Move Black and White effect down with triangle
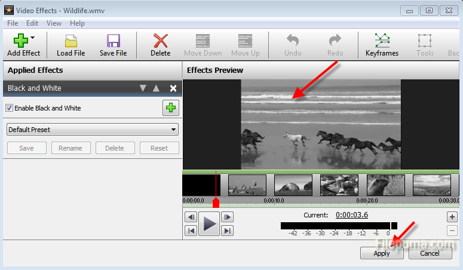Screen dimensions: 463x270 point(143,88)
